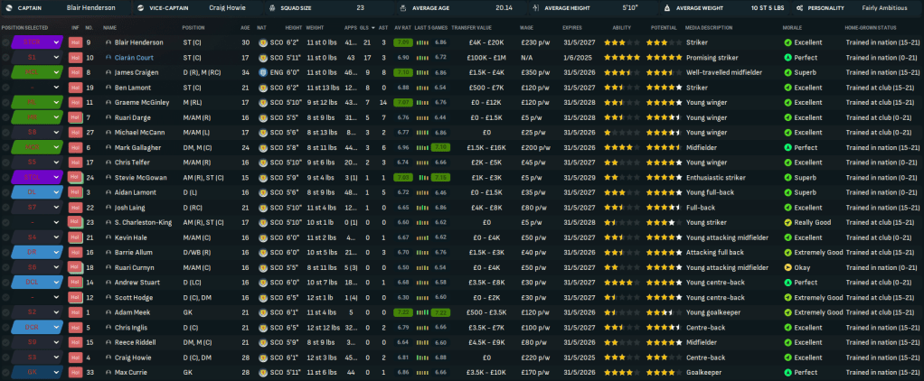924x381 pixels.
Task: Click the Average Weight icon
Action: pos(668,7)
